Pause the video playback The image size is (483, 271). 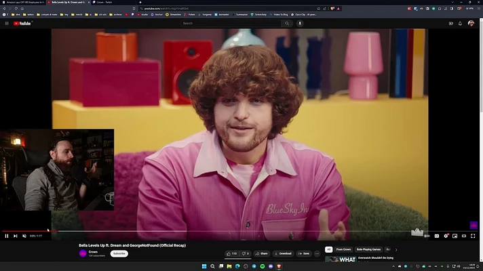[7, 236]
